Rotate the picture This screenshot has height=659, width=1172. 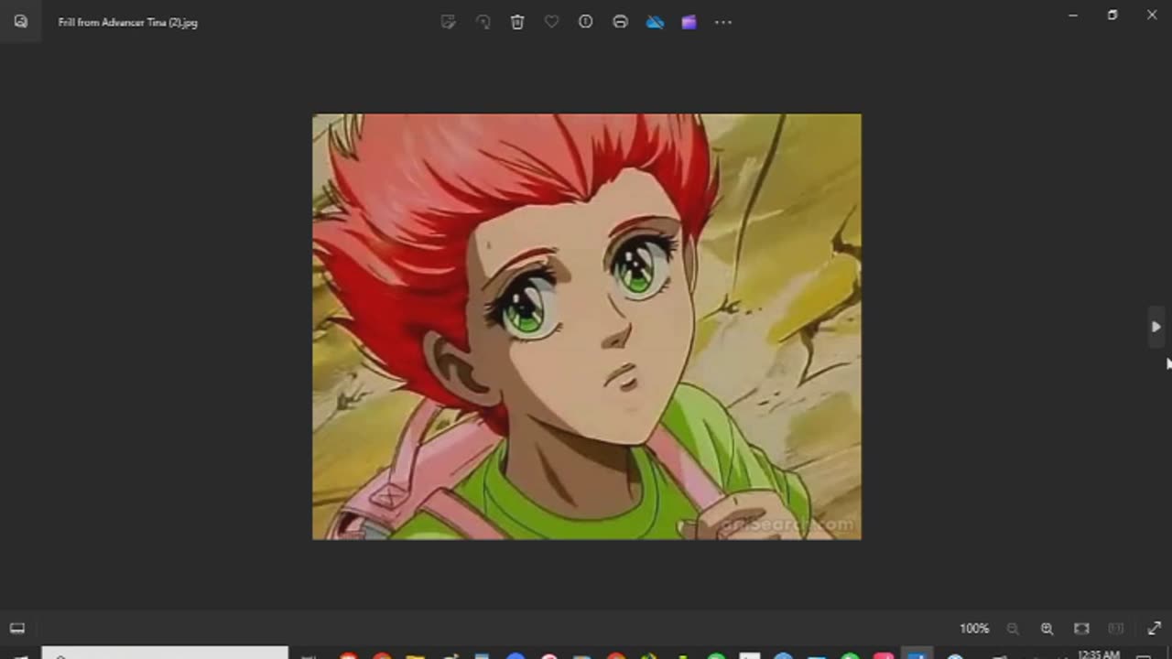tap(483, 22)
